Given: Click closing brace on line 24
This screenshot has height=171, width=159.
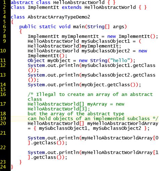Looking at the screenshot, I should click(12, 167).
